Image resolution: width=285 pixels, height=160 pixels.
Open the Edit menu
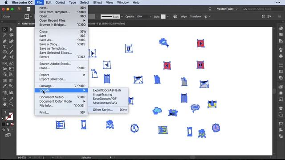pos(49,3)
